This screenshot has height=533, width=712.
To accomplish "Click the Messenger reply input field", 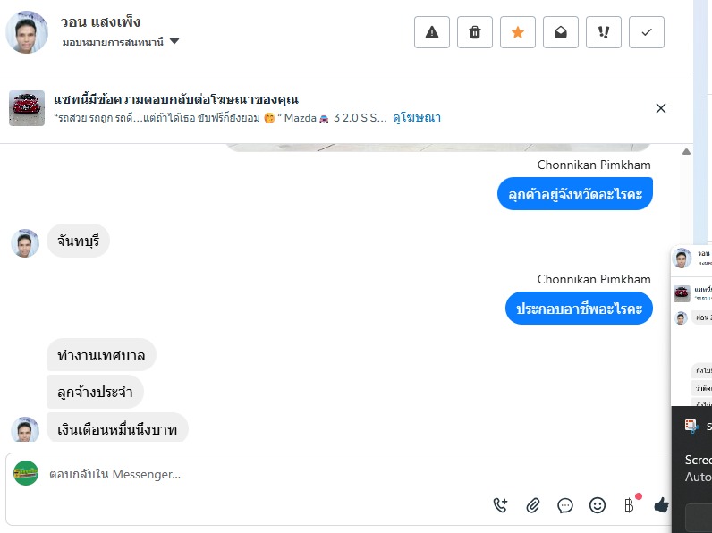I will (x=268, y=475).
